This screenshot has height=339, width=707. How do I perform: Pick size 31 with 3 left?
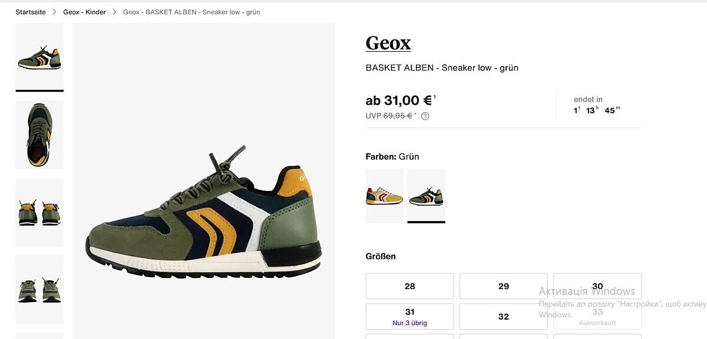point(409,316)
